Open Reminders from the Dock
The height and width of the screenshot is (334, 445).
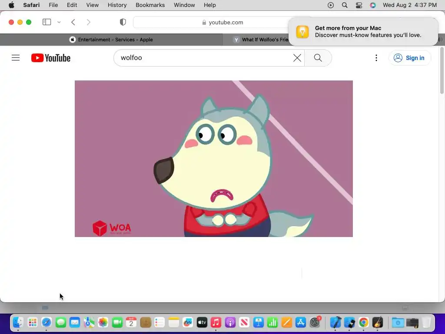point(159,323)
